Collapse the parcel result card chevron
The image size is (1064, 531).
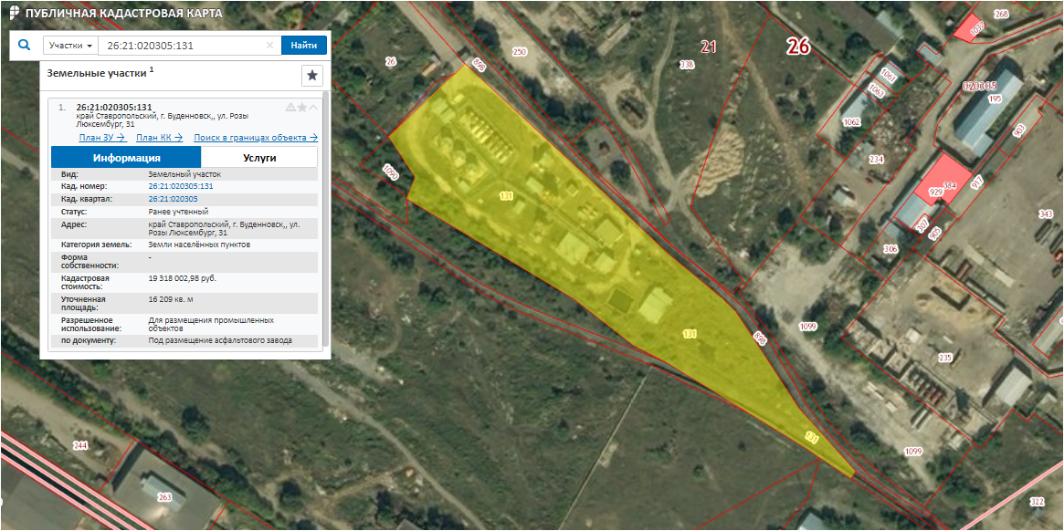point(313,108)
